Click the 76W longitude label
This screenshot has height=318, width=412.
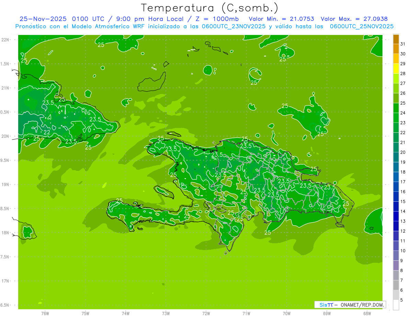coord(45,314)
